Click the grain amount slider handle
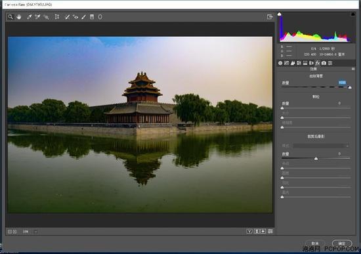This screenshot has width=361, height=254. click(x=282, y=108)
